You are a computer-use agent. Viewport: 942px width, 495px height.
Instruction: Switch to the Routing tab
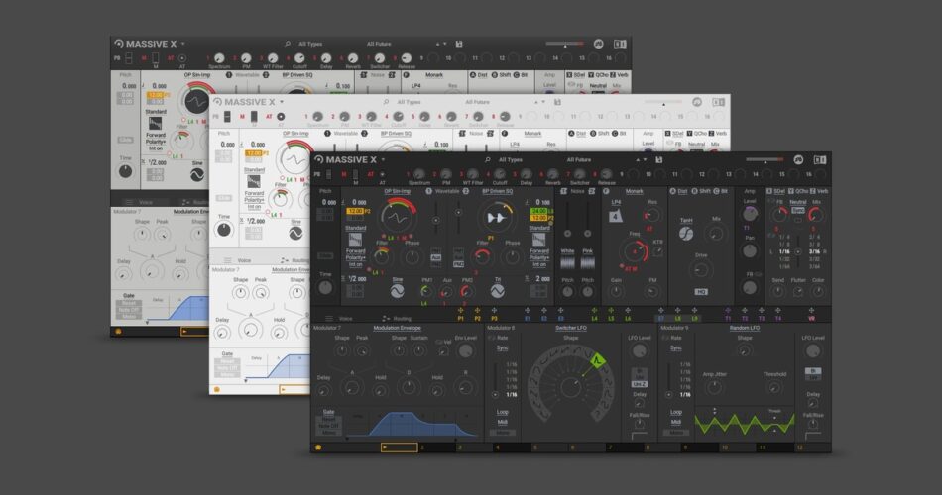[402, 318]
